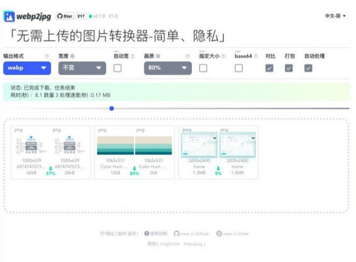Uncheck the 对比 comparison checkbox
356x262 pixels.
[269, 68]
